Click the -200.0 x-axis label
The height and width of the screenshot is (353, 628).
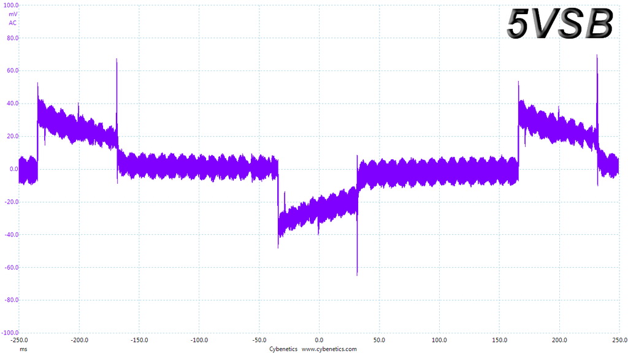click(x=79, y=340)
